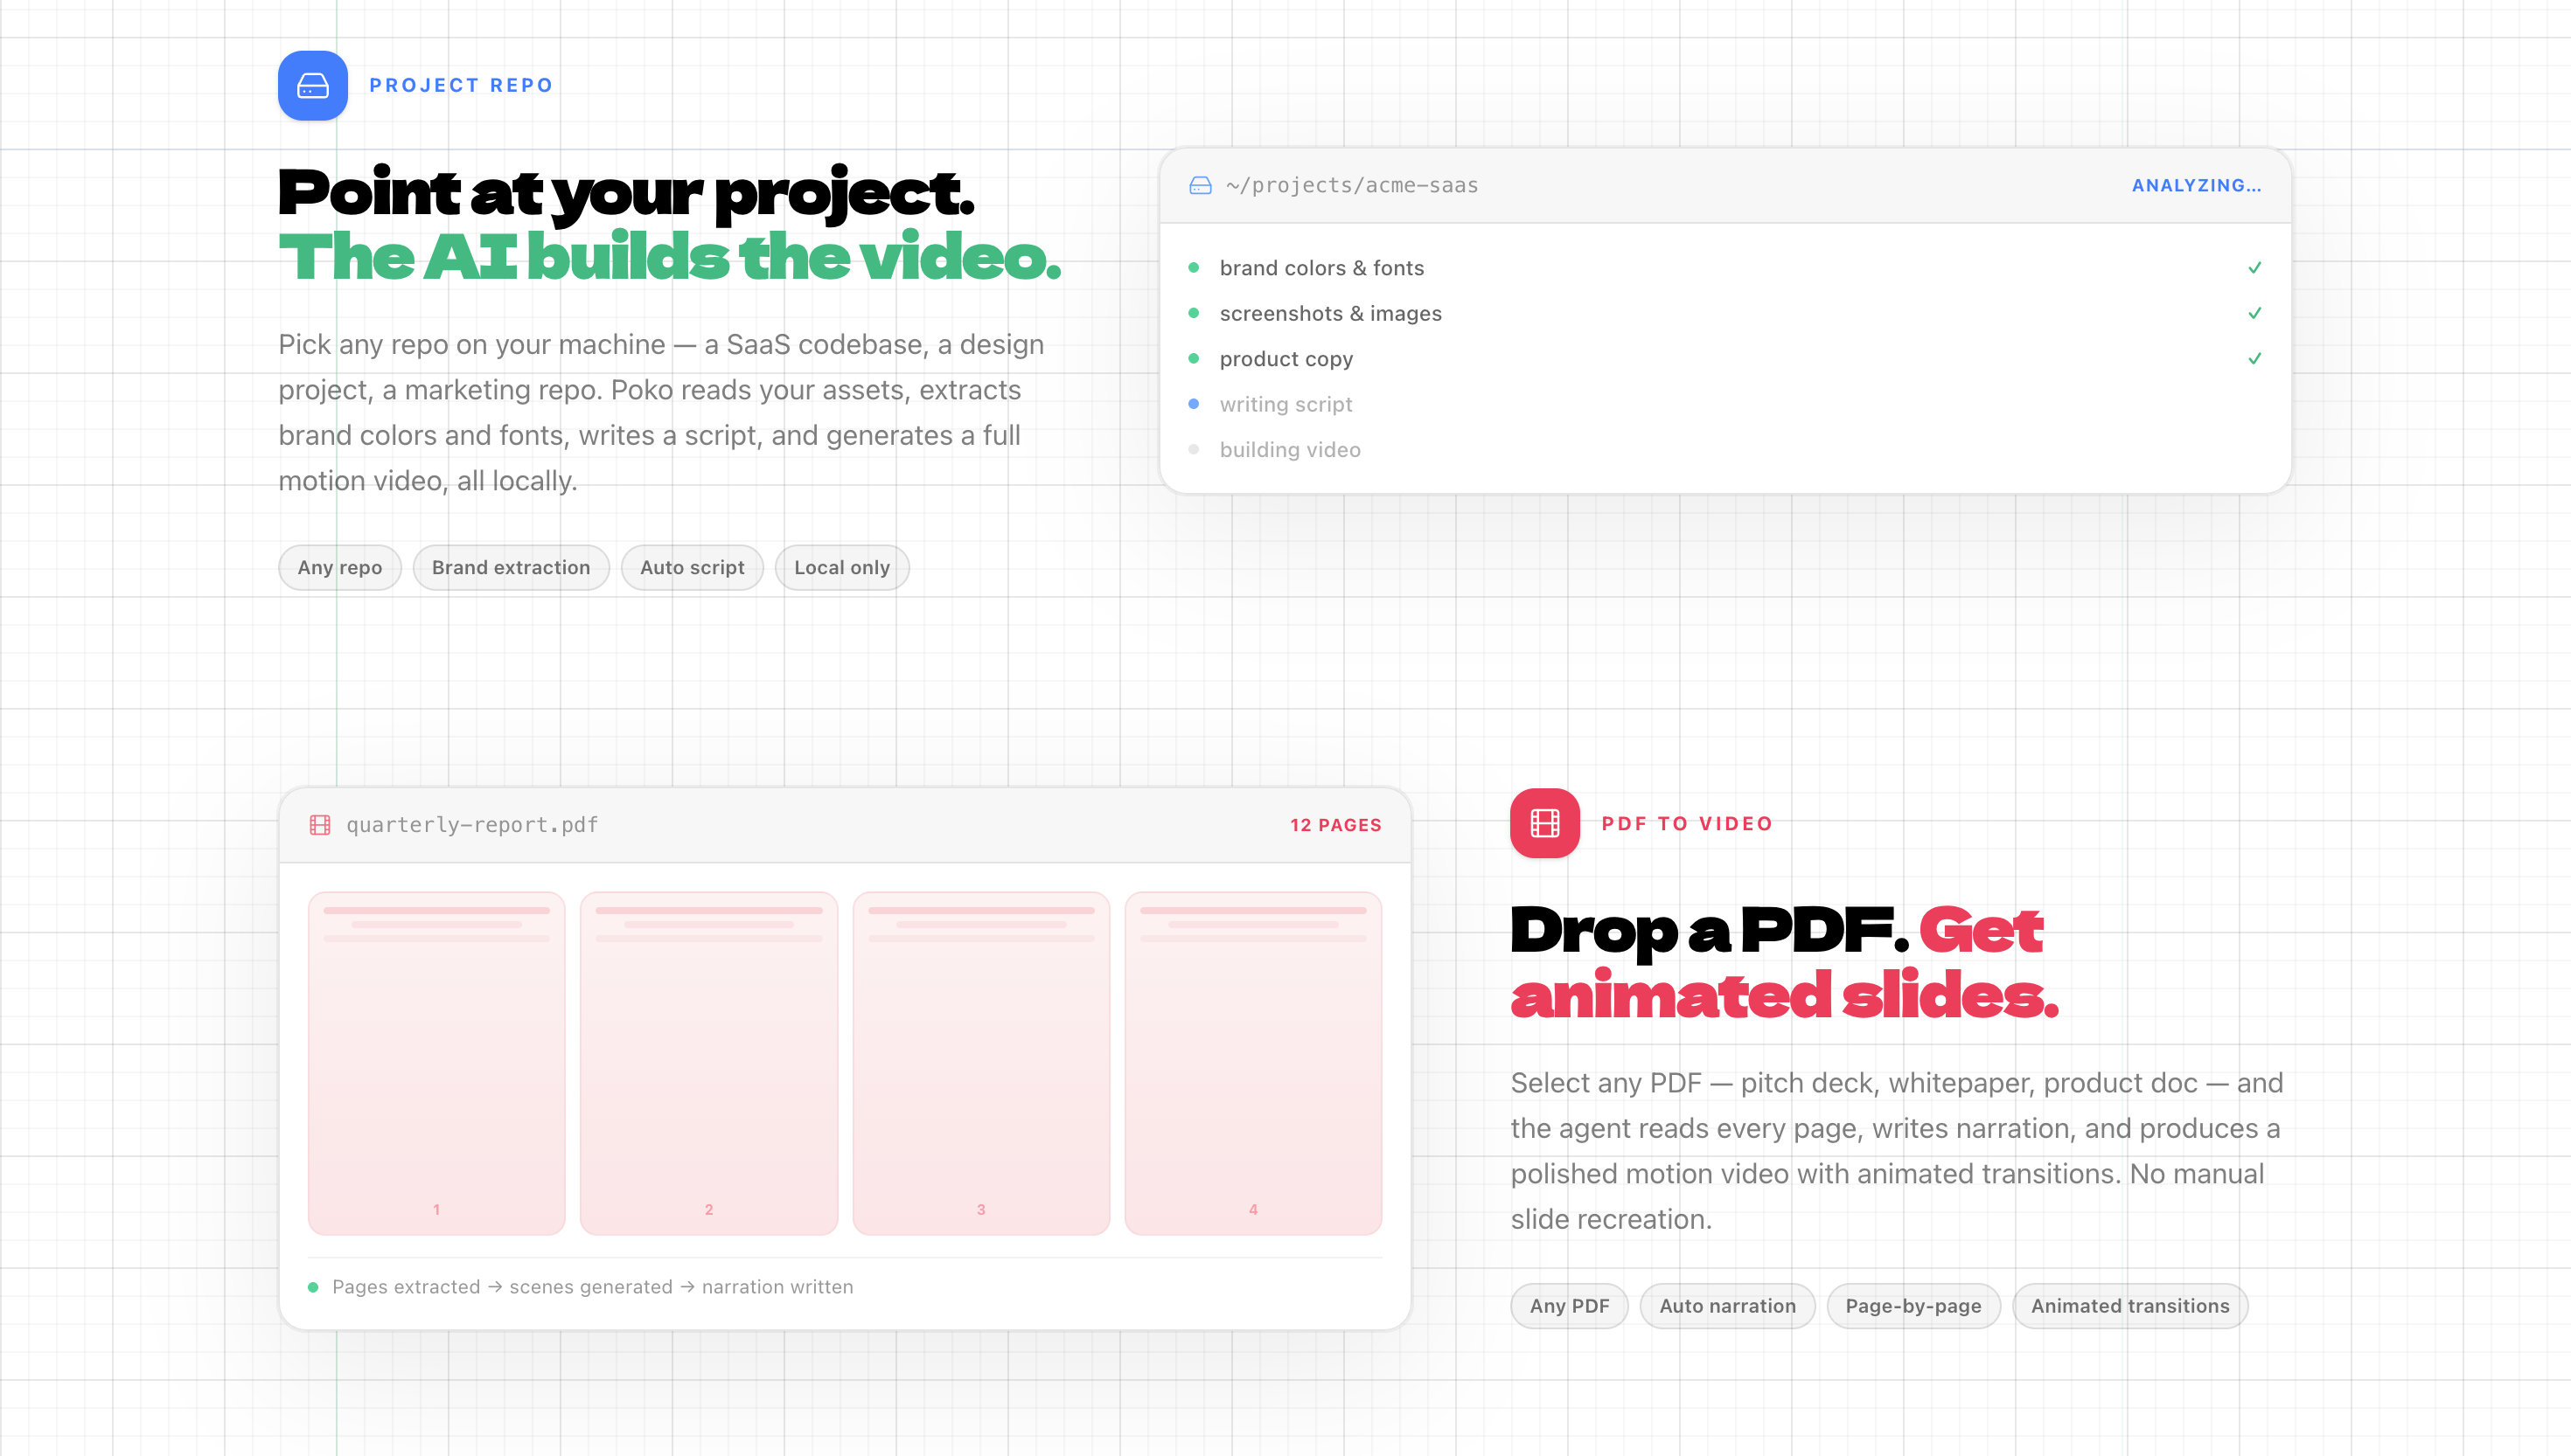This screenshot has width=2571, height=1456.
Task: Select the Animated transitions tag
Action: 2131,1306
